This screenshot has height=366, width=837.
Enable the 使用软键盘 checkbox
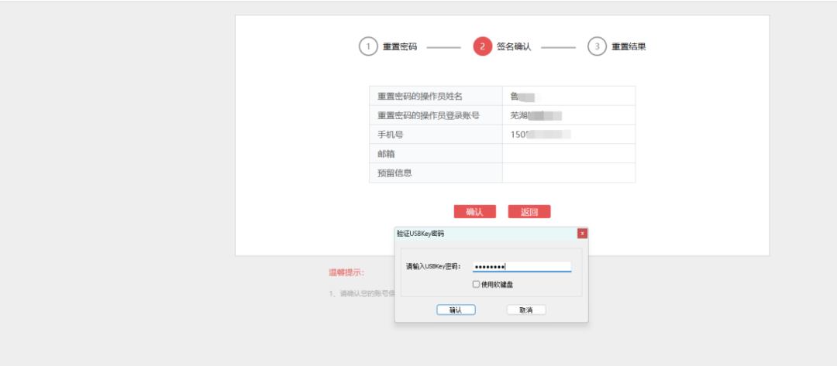[476, 285]
